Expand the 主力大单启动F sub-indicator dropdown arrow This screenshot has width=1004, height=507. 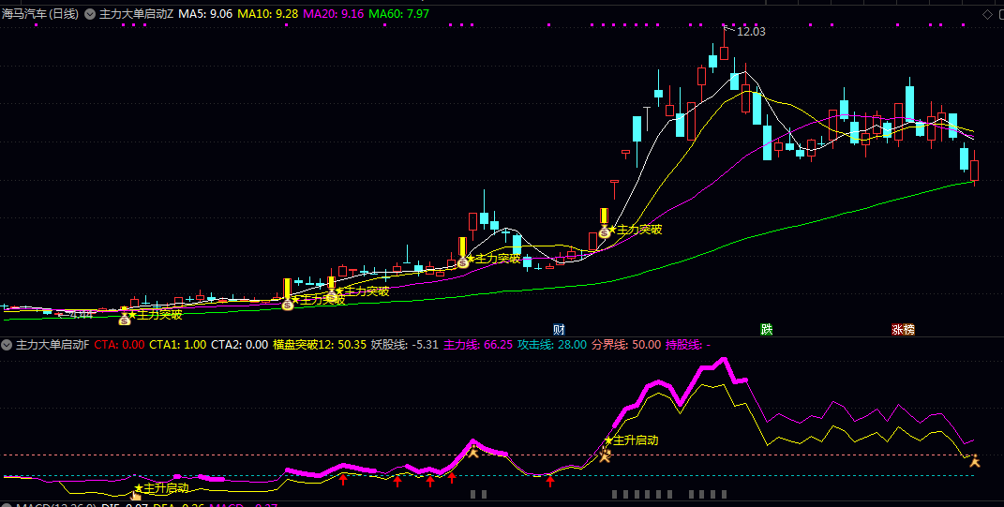point(7,345)
